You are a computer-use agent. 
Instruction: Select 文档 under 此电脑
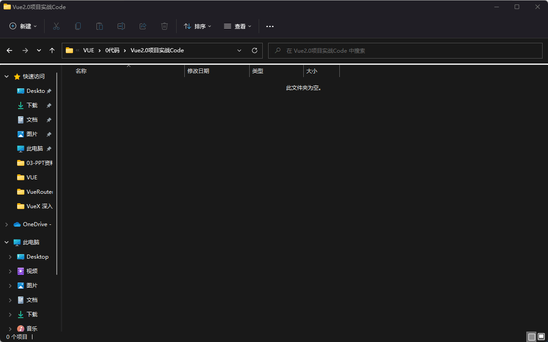coord(32,300)
